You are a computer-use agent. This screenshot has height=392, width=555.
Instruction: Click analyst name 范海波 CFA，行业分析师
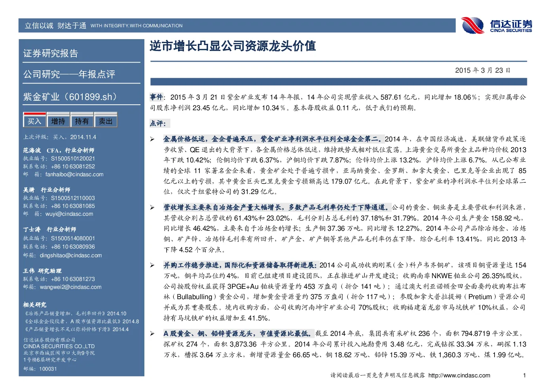pyautogui.click(x=59, y=150)
